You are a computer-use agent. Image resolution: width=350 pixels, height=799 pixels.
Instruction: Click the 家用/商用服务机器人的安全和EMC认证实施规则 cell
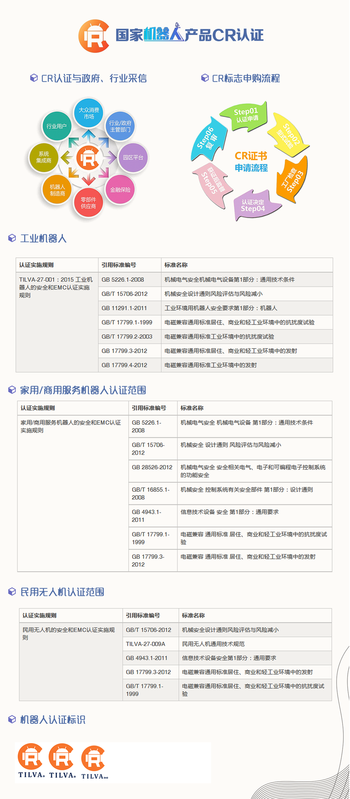point(73,493)
